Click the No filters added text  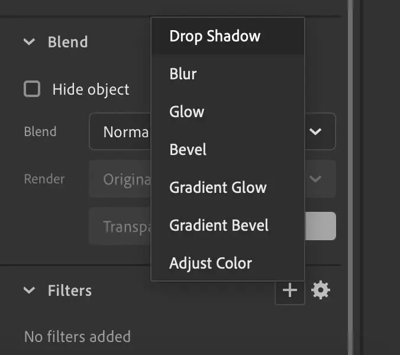(77, 337)
